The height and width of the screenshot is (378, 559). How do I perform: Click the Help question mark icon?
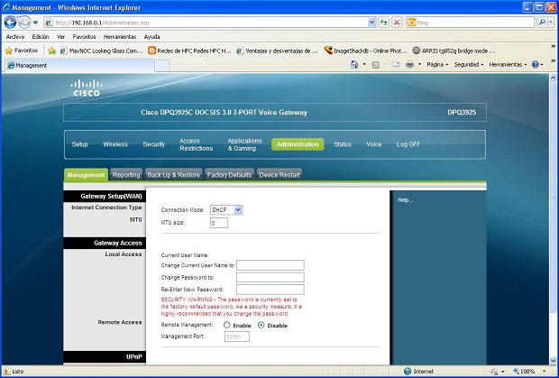tap(536, 65)
